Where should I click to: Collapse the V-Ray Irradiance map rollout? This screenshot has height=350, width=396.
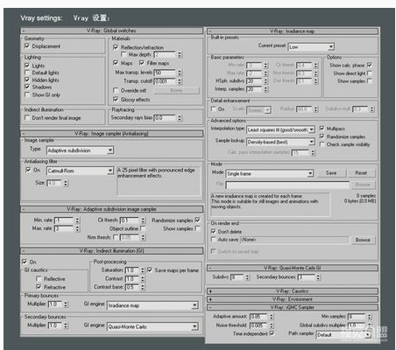tap(293, 31)
